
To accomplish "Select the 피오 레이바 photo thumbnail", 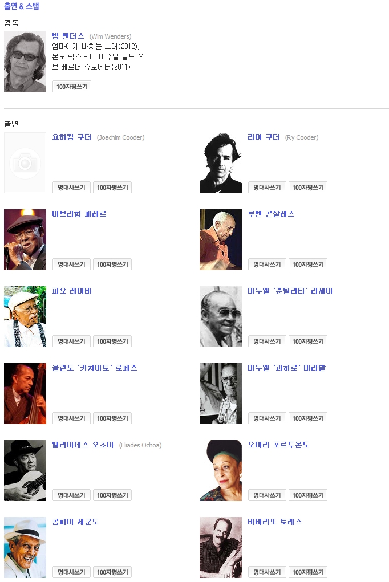I will tap(25, 316).
